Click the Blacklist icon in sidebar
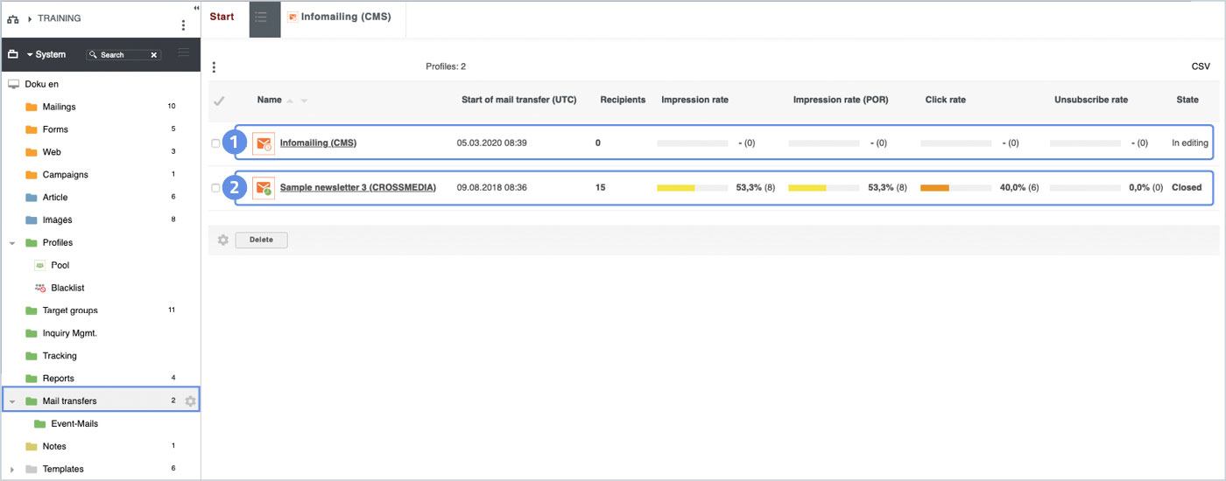 tap(40, 288)
